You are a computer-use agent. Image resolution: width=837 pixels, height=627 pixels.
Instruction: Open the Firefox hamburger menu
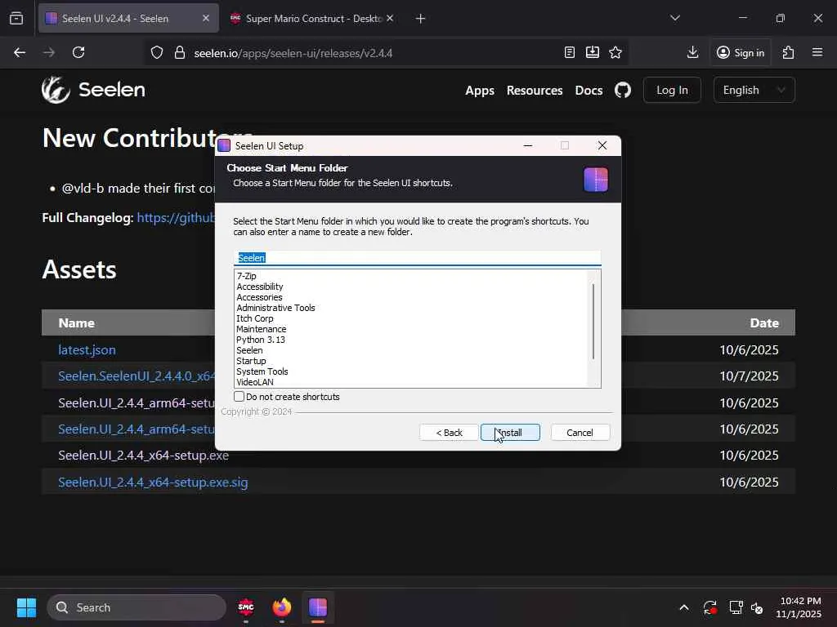(x=817, y=52)
